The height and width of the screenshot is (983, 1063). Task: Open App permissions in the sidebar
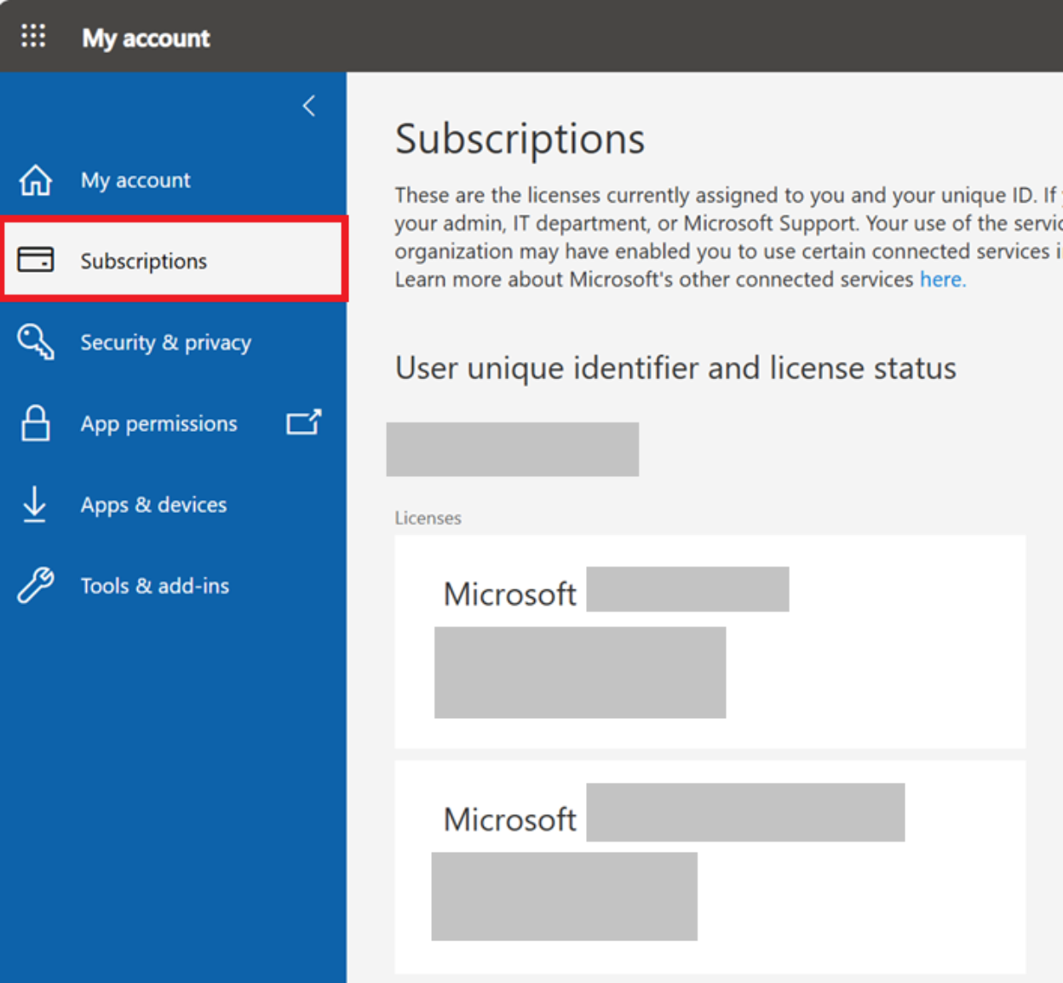(x=173, y=423)
